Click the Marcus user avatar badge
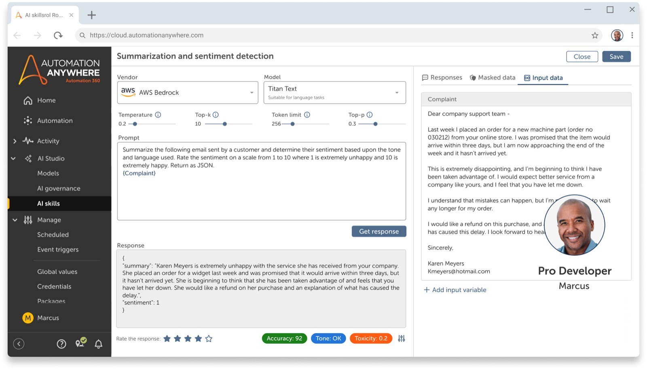647x370 pixels. click(x=28, y=318)
